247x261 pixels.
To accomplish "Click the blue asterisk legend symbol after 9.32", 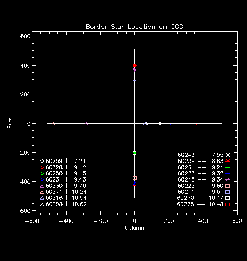I will pyautogui.click(x=228, y=173).
